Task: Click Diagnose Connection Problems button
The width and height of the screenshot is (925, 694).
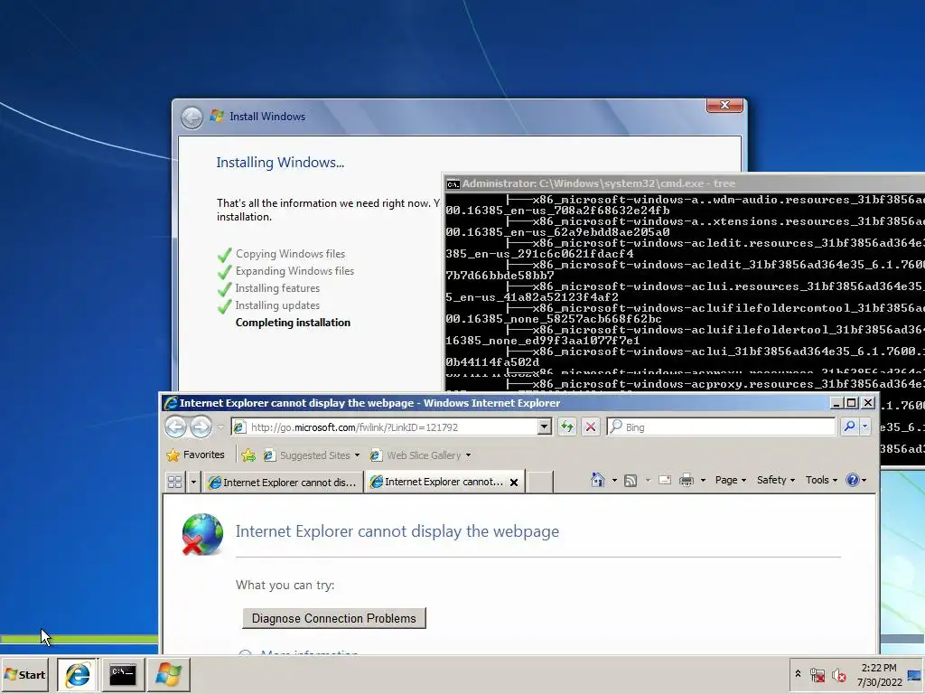Action: 334,618
